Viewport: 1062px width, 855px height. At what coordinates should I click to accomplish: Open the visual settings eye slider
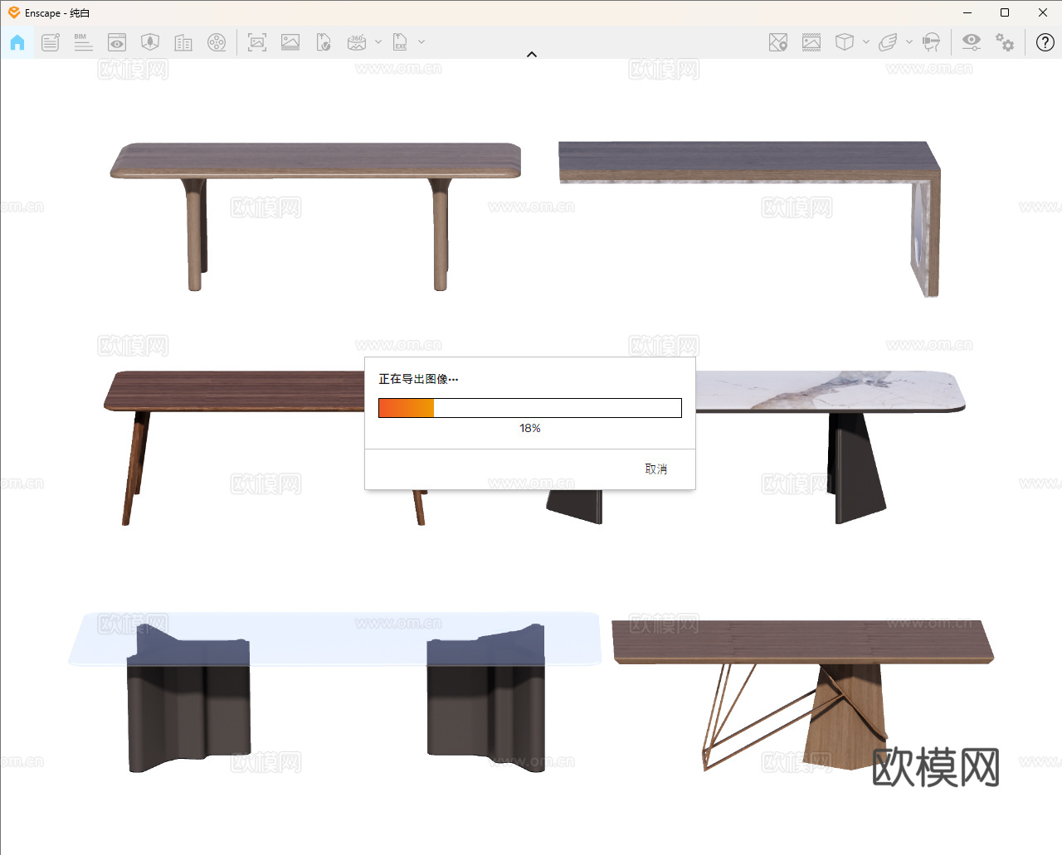coord(972,42)
